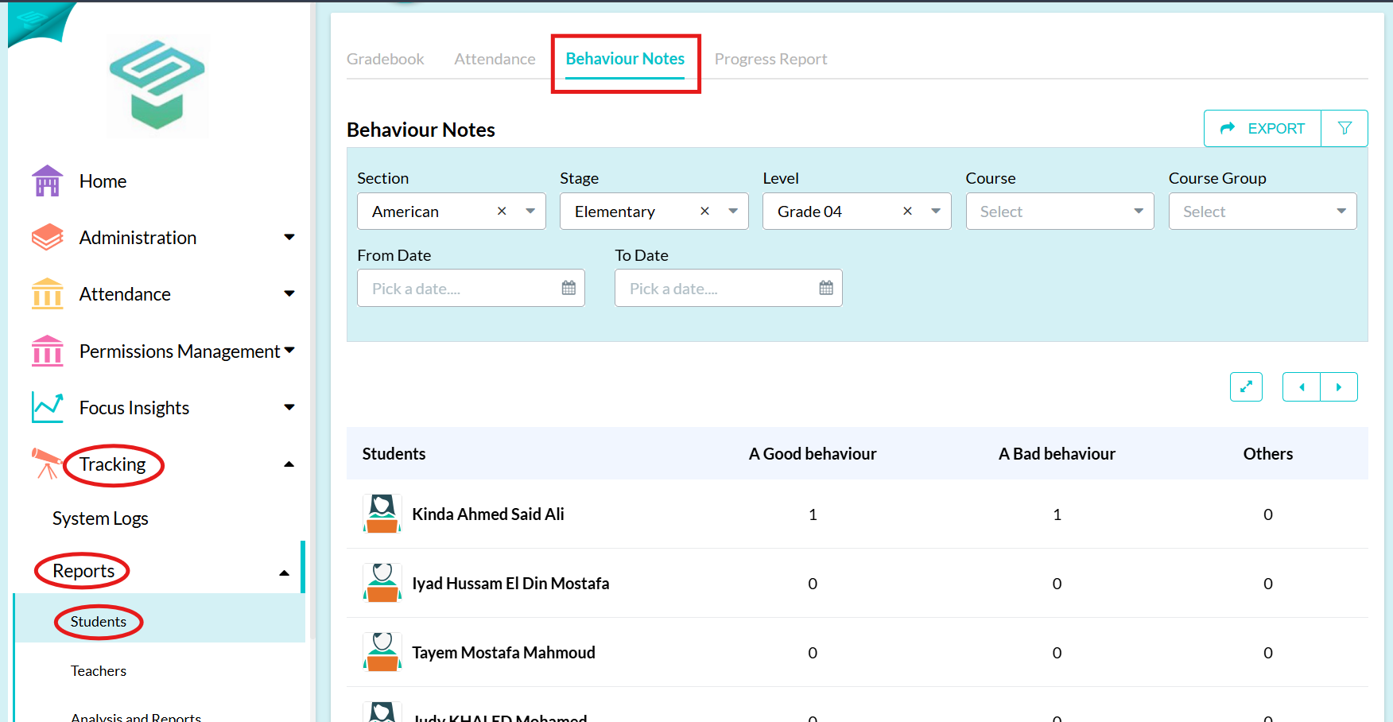Image resolution: width=1393 pixels, height=722 pixels.
Task: Clear the American section selection
Action: pos(502,211)
